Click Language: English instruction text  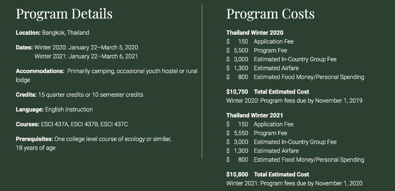tap(54, 110)
